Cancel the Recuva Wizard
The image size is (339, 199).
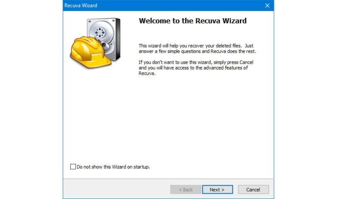(x=254, y=190)
